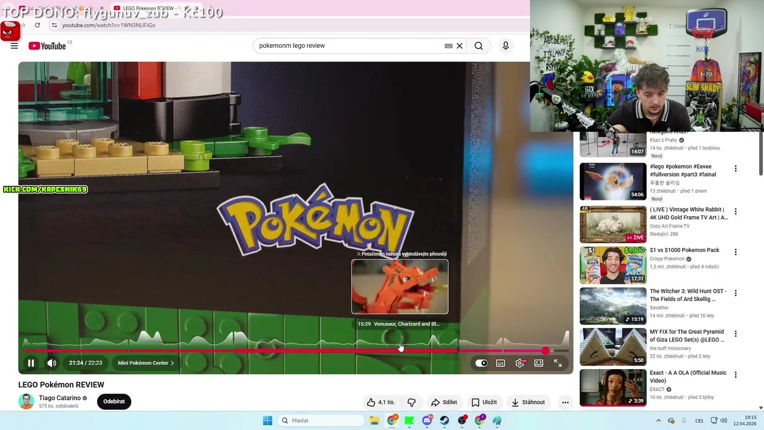Open the Eevee fullversion video thumbnail
This screenshot has height=430, width=764.
point(613,182)
